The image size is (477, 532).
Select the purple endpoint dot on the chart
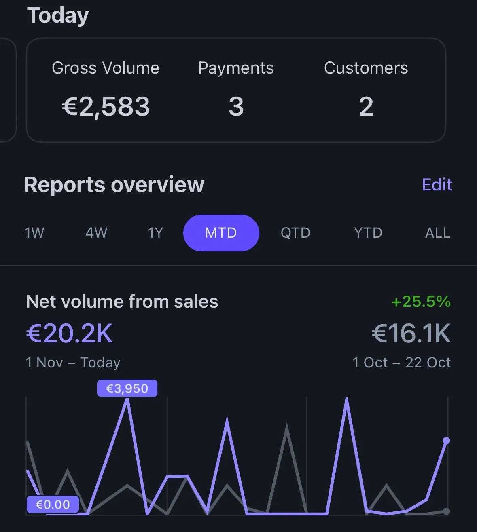coord(446,441)
